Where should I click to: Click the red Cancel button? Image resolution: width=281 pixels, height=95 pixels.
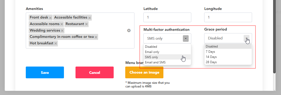94,72
